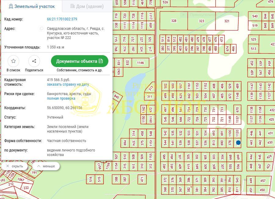The height and width of the screenshot is (199, 275).
Task: Switch to the Земельный участок tab
Action: pos(32,6)
